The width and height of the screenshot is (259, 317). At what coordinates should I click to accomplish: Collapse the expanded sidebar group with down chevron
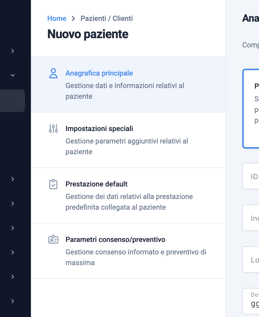point(13,75)
